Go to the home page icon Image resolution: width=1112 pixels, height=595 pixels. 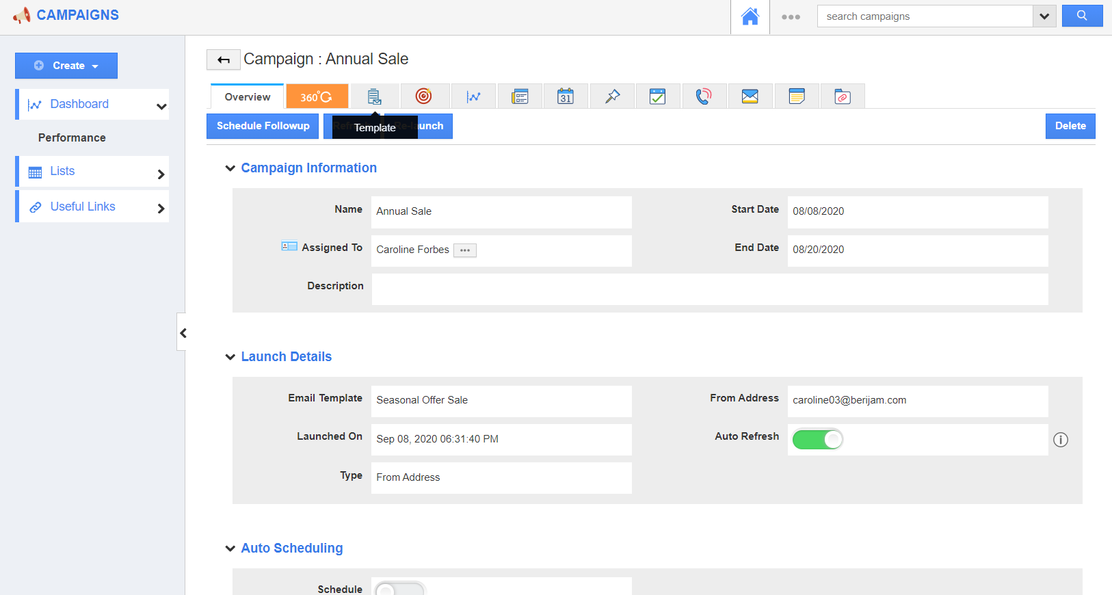(750, 17)
